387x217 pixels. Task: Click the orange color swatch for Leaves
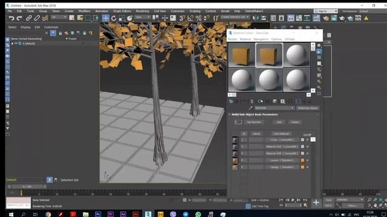(x=302, y=160)
